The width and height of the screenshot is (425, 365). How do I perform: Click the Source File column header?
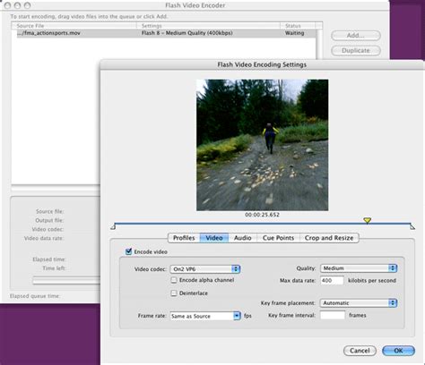[74, 26]
